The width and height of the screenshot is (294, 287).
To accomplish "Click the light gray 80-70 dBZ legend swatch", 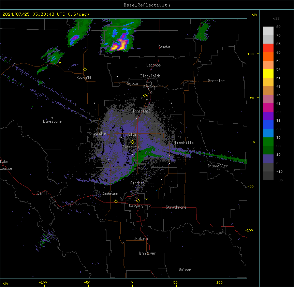I will 268,31.
